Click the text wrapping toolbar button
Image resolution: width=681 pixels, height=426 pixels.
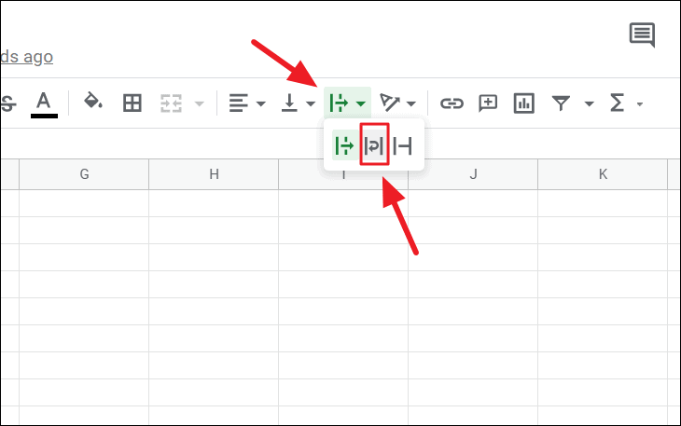click(x=347, y=103)
